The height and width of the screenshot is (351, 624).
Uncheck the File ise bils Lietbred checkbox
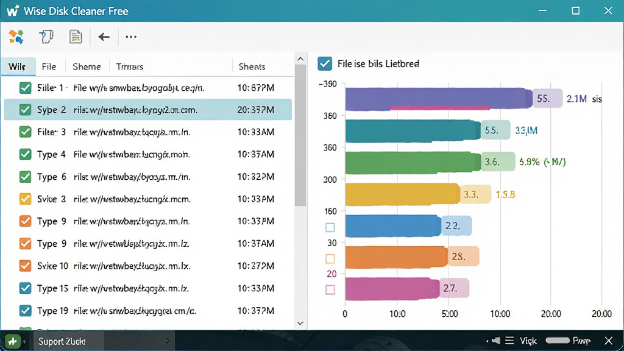325,63
